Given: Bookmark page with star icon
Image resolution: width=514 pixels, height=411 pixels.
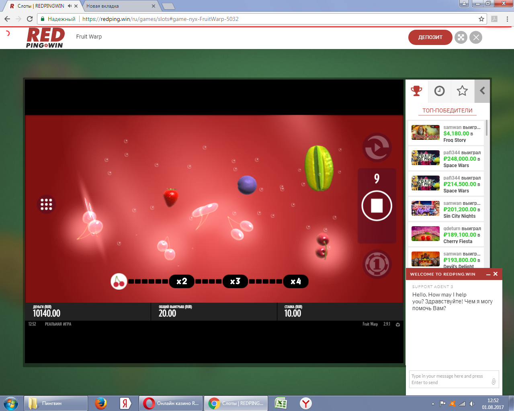Looking at the screenshot, I should click(481, 19).
